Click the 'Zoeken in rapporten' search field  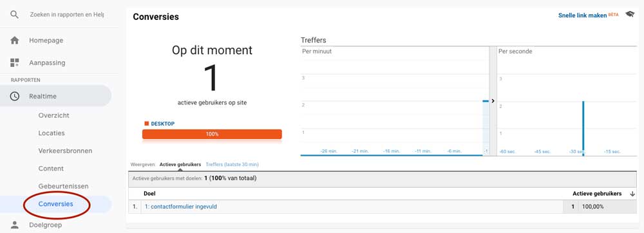(67, 15)
